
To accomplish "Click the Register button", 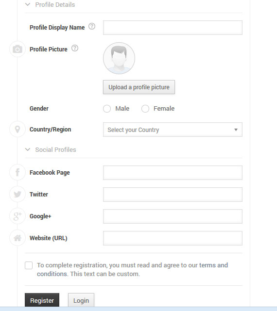I will (42, 300).
